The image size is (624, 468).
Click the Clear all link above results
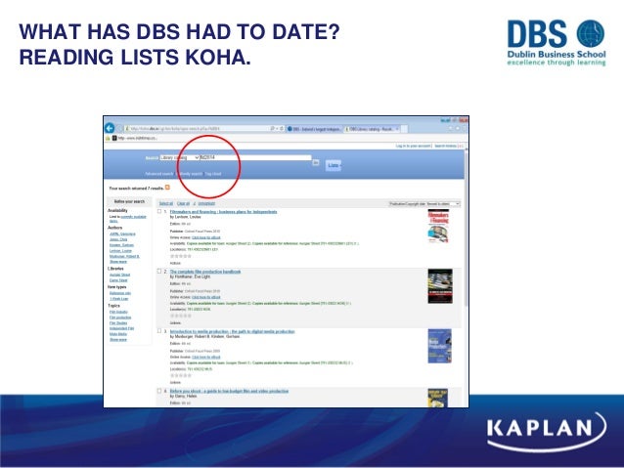pos(183,203)
